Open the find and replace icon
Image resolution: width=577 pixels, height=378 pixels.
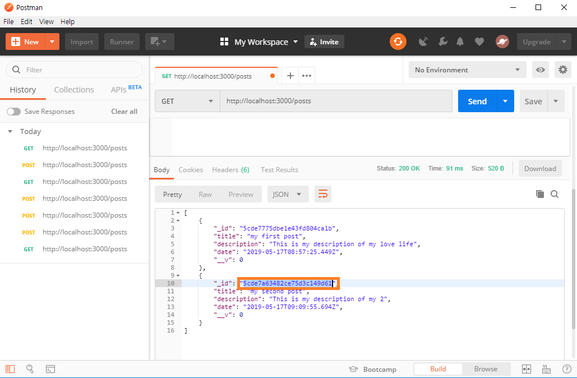[x=30, y=369]
